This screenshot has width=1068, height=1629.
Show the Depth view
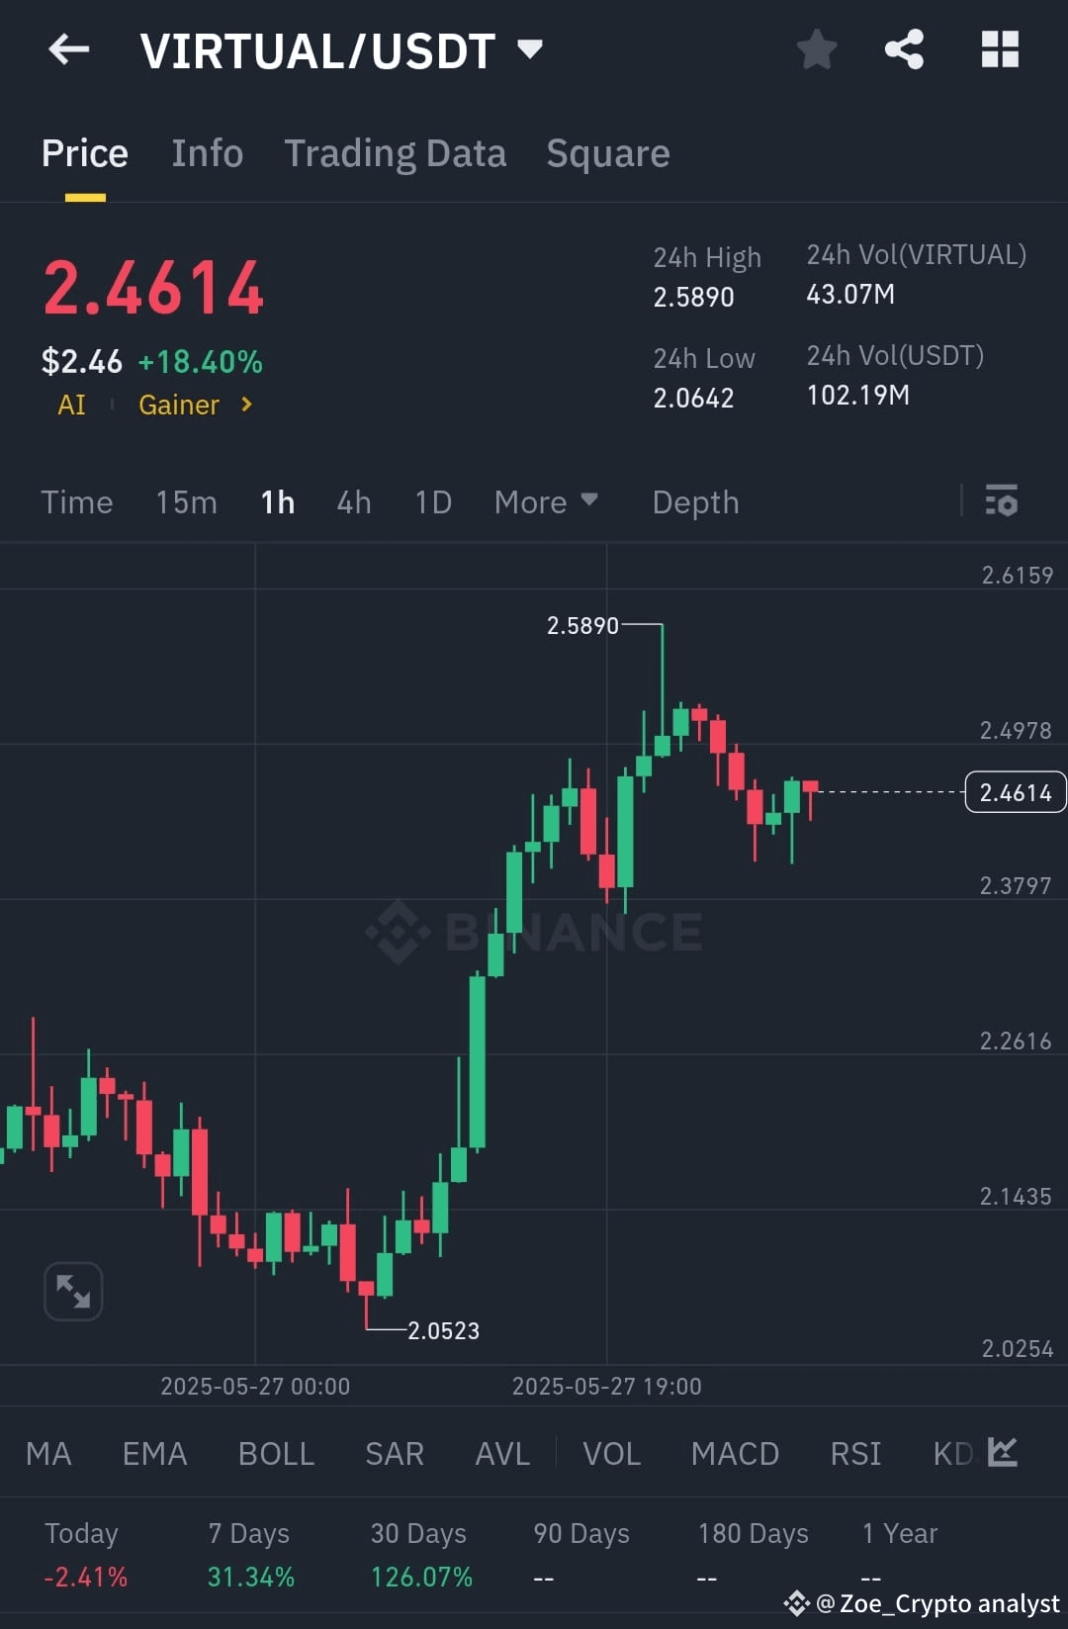[695, 502]
